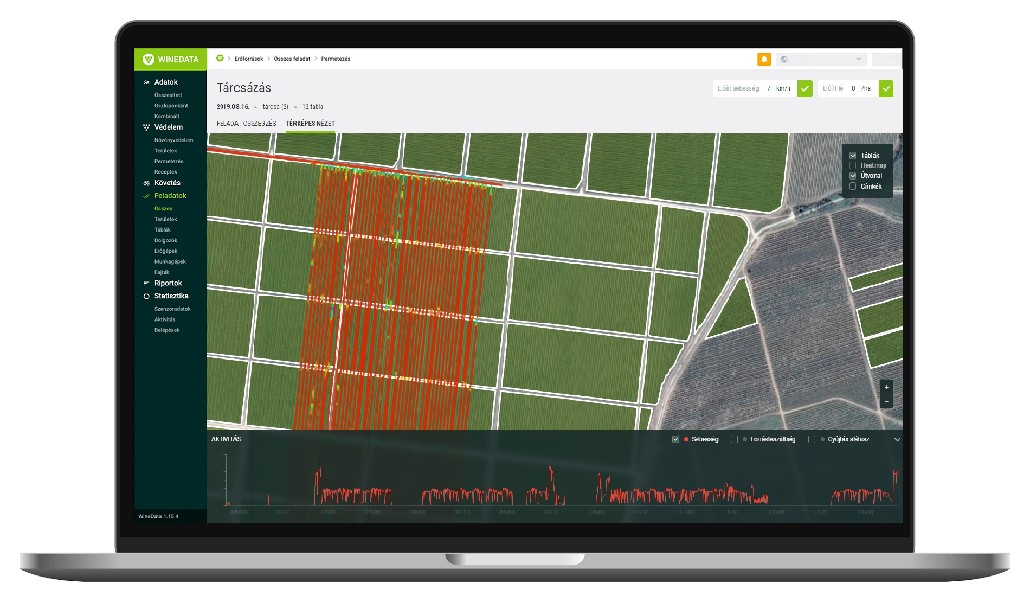Image resolution: width=1030 pixels, height=602 pixels.
Task: Open the Adatok menu section
Action: point(166,82)
